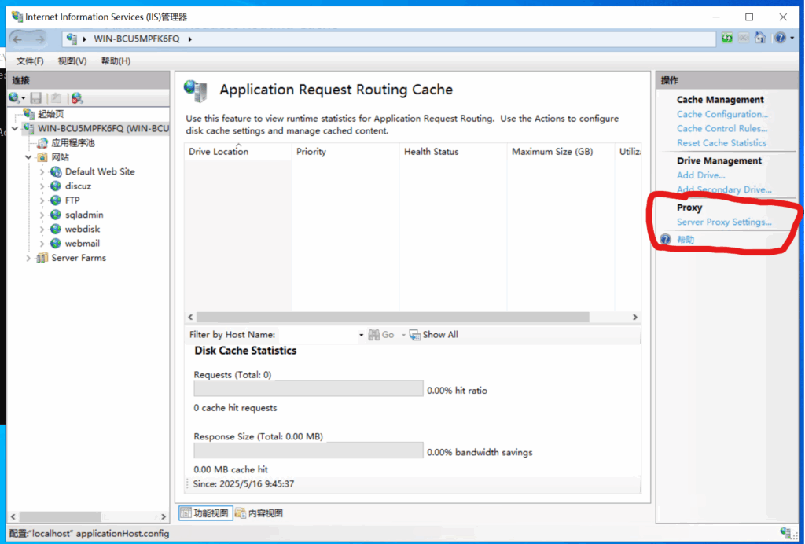Viewport: 805px width, 544px height.
Task: Click the Add Drive... action
Action: pyautogui.click(x=700, y=175)
